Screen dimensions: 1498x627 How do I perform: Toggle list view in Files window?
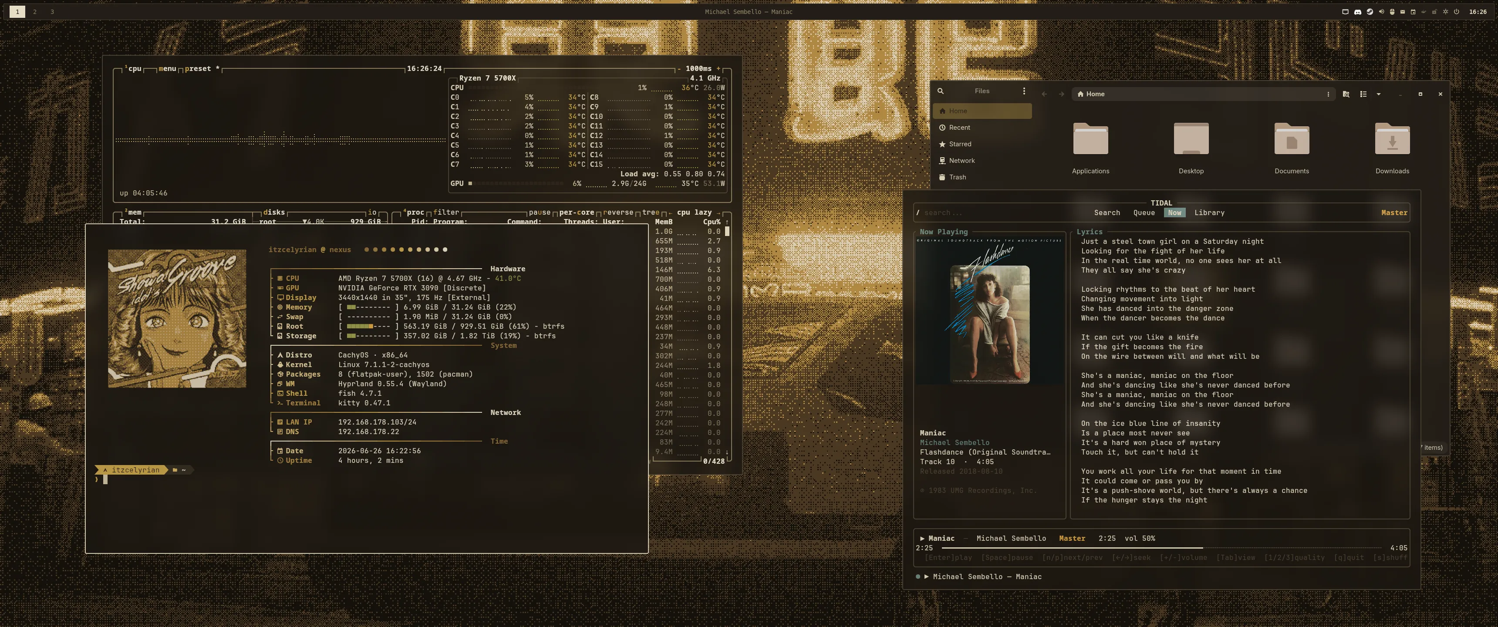point(1363,94)
